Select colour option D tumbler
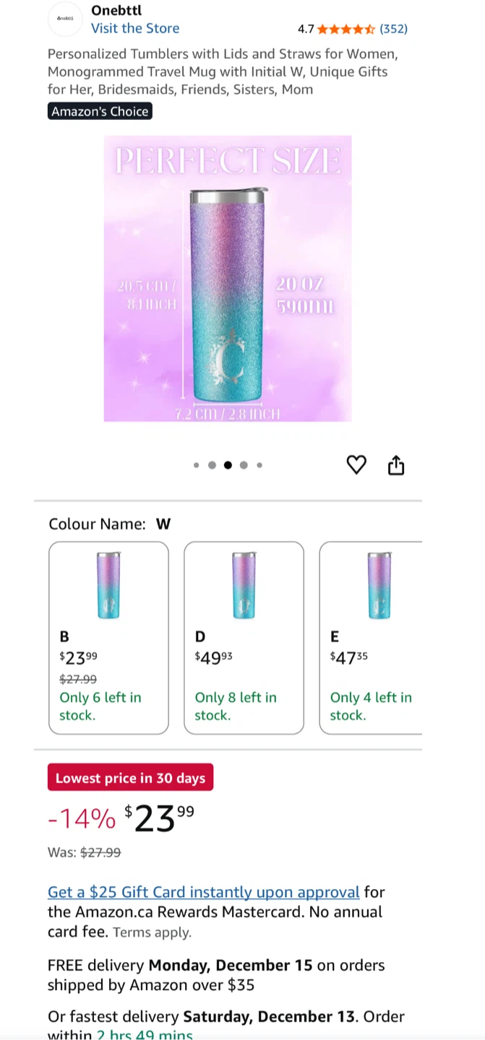The width and height of the screenshot is (485, 1040). click(x=244, y=638)
